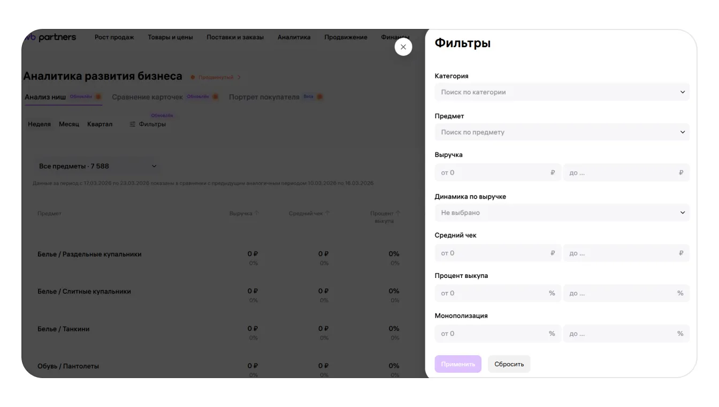Open the Портрет покупателя tab
This screenshot has width=719, height=407.
point(264,97)
